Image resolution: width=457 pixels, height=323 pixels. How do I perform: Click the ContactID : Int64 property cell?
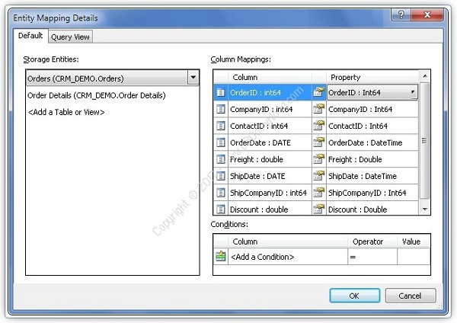pos(372,126)
